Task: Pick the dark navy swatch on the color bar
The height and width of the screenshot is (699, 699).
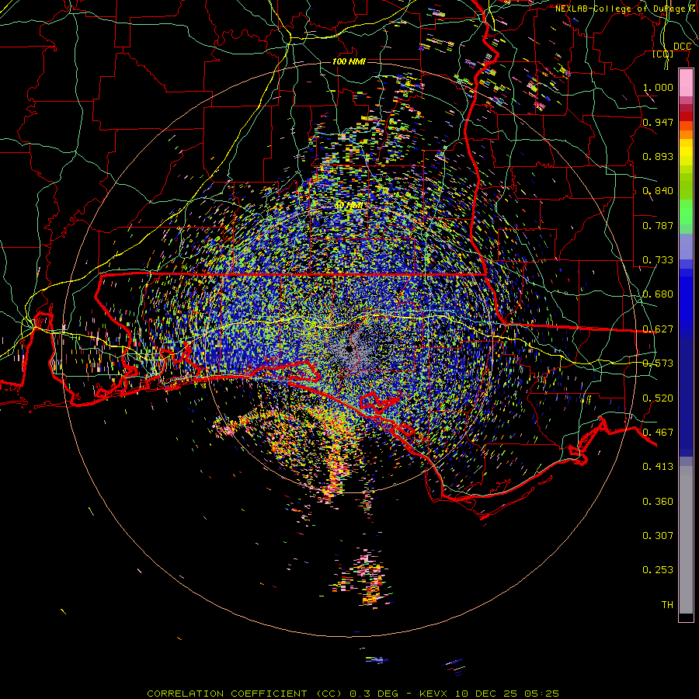Action: click(686, 397)
